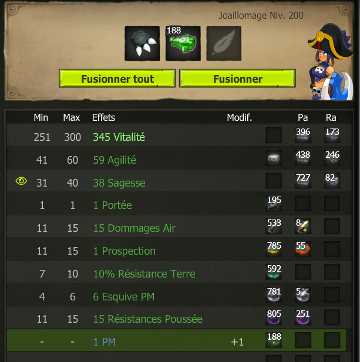The height and width of the screenshot is (362, 360).
Task: Click the Fusionner button
Action: (237, 79)
